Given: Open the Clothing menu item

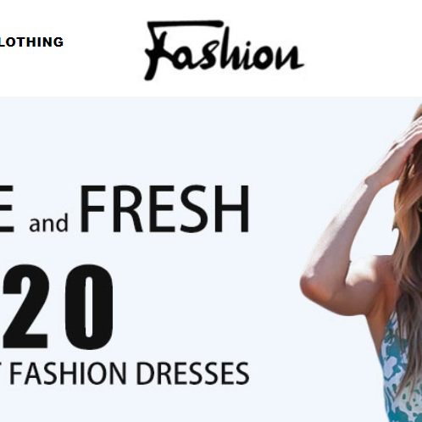Looking at the screenshot, I should coord(31,42).
